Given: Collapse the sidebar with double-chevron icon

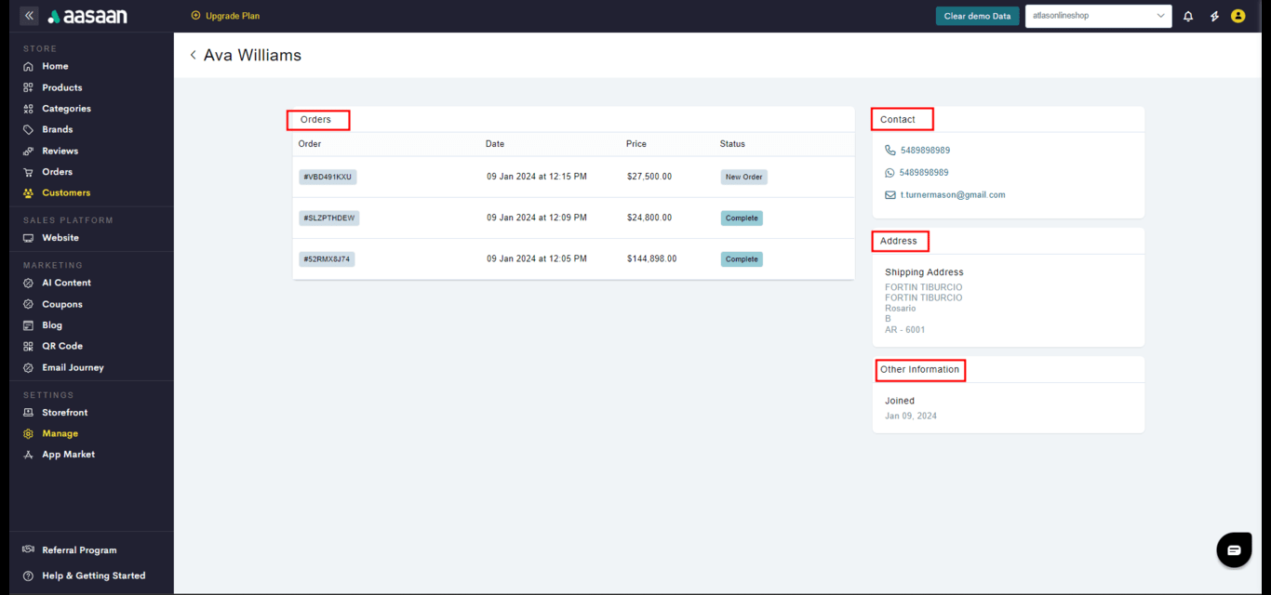Looking at the screenshot, I should click(29, 16).
